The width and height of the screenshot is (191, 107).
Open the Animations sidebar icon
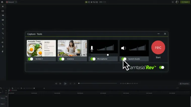(3, 33)
